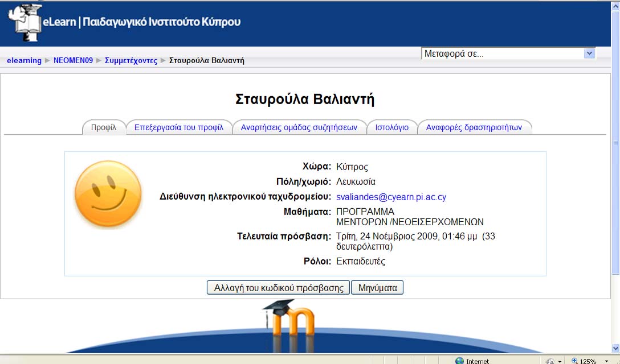Screen dimensions: 620x364
Task: Click the 'Διεύθυνση ηλεκτρονικού ταχυδρομείου:' label
Action: 245,197
